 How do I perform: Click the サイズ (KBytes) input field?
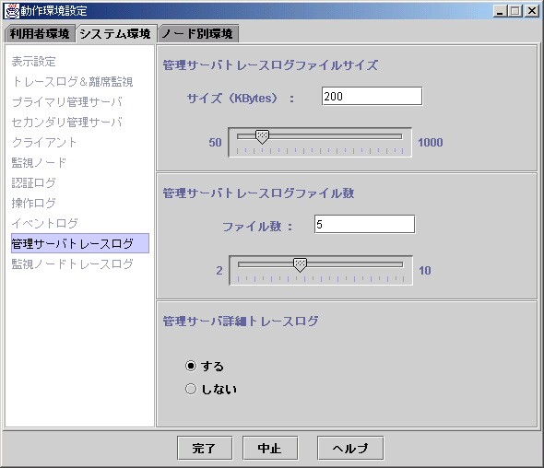pos(372,96)
